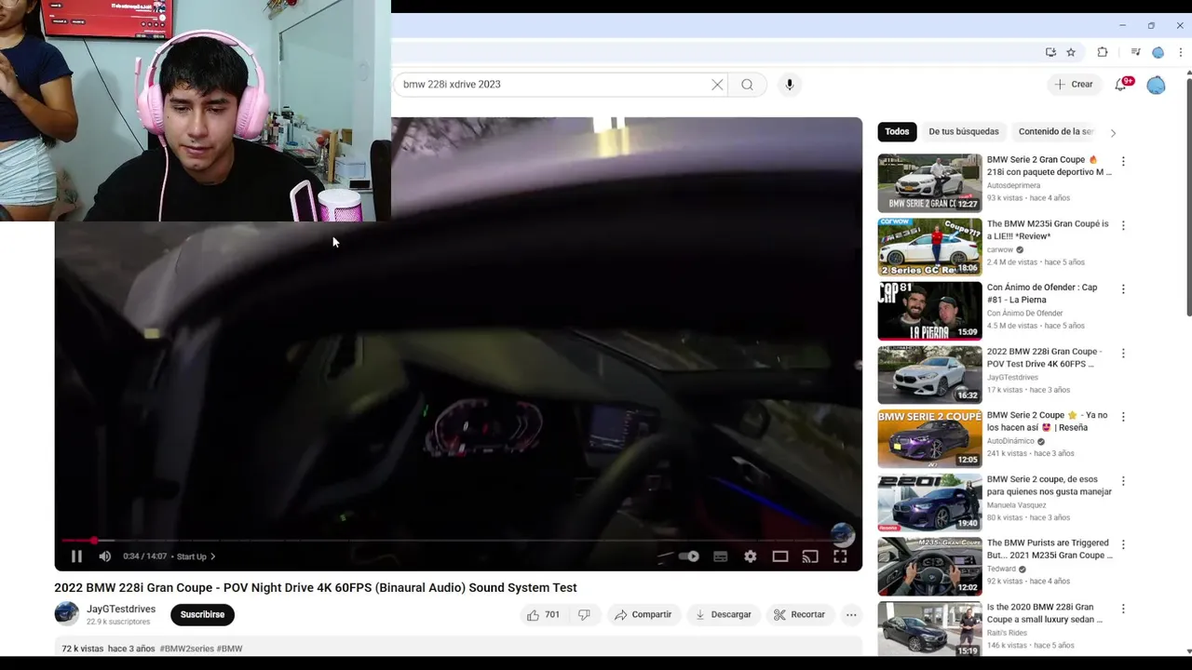Dislike the video with thumbs-down
This screenshot has width=1192, height=670.
[x=584, y=614]
